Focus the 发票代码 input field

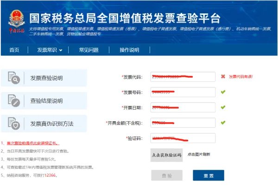pyautogui.click(x=183, y=77)
